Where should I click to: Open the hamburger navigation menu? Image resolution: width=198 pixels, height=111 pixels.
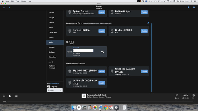4,7
